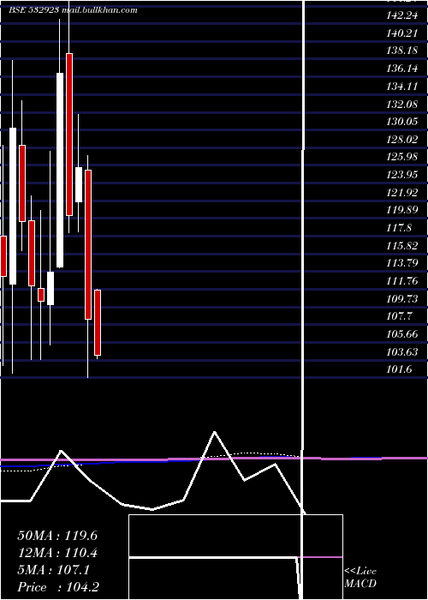Click the 111.76 price axis label

tap(401, 281)
